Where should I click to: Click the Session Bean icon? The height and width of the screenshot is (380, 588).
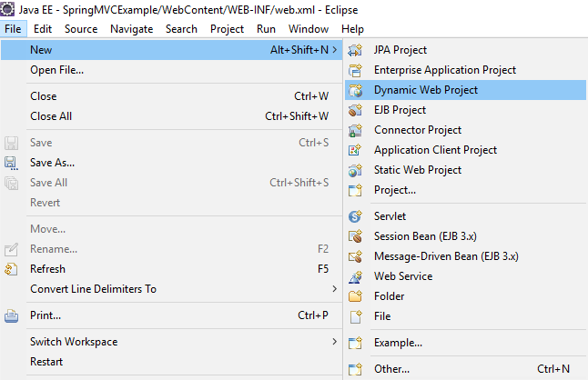click(355, 236)
